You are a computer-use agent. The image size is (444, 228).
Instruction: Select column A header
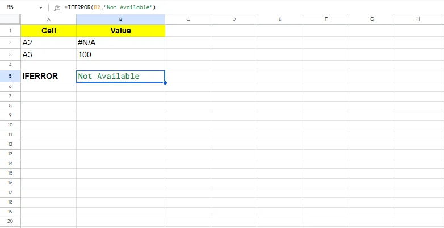[49, 19]
